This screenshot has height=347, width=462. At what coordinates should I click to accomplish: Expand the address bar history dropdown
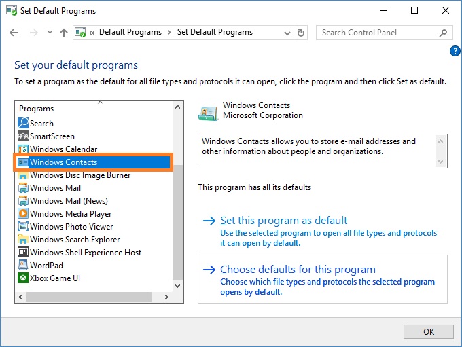point(287,33)
